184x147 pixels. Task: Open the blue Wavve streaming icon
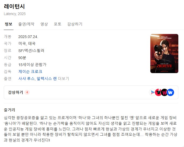click(x=170, y=92)
